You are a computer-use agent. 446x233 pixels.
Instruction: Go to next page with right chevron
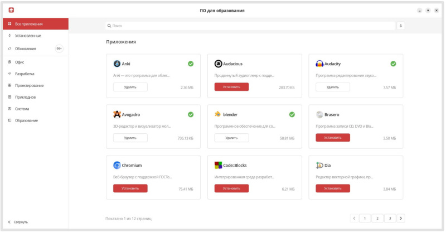[400, 219]
